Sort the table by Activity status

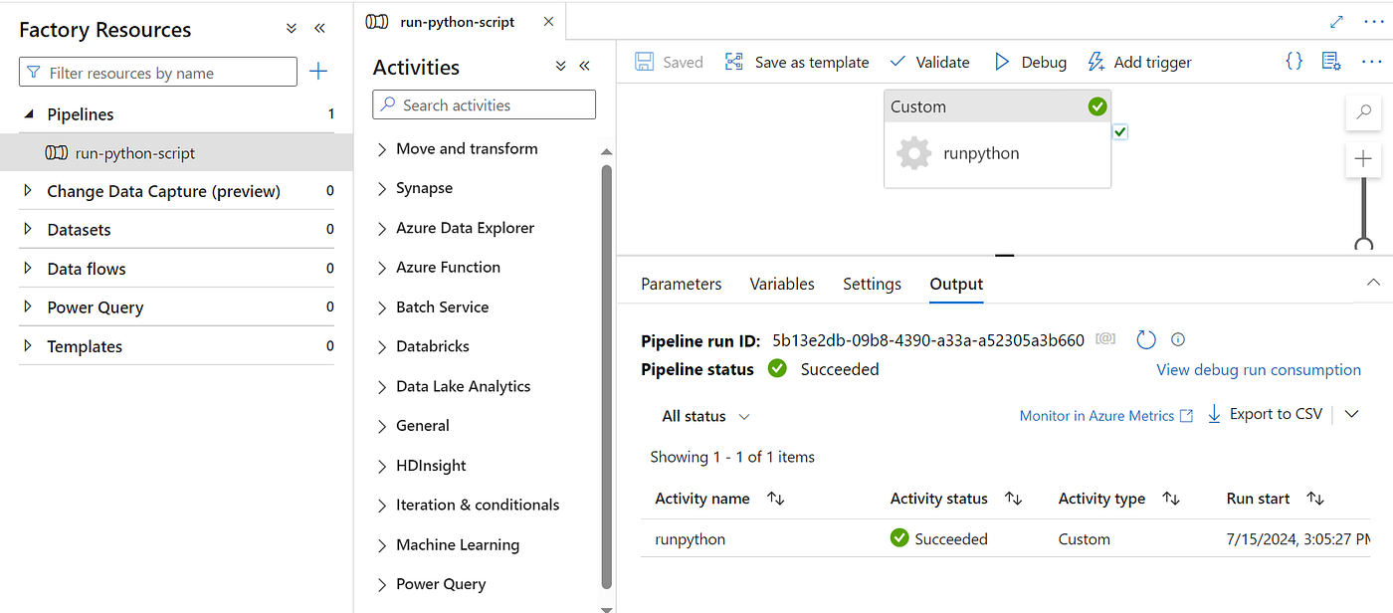coord(1014,499)
